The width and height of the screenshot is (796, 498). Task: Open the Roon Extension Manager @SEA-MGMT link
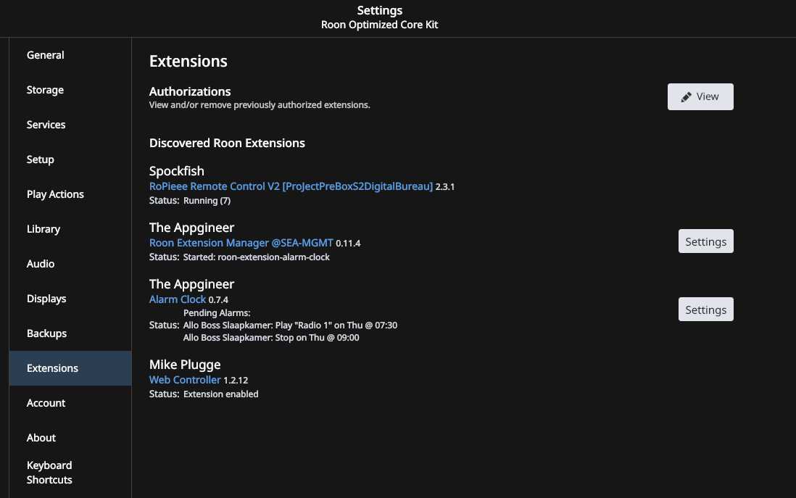[241, 243]
